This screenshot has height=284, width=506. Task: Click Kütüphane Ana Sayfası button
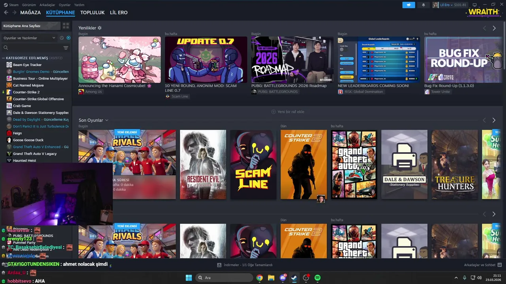(31, 26)
